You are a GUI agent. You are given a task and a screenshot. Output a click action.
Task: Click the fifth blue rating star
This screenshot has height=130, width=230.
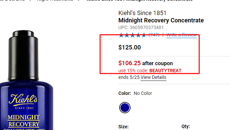(144, 35)
